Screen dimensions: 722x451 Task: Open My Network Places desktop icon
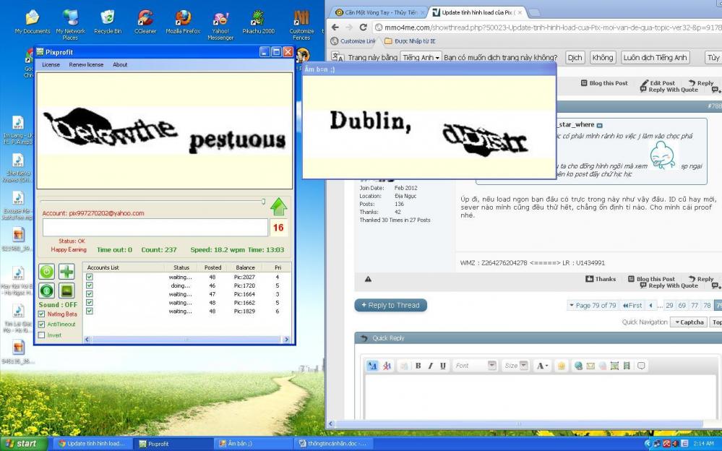coord(70,25)
